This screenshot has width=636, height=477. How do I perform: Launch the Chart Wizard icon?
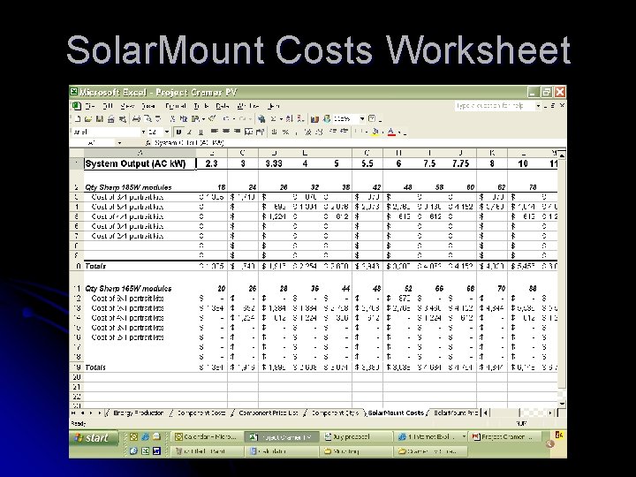click(314, 119)
